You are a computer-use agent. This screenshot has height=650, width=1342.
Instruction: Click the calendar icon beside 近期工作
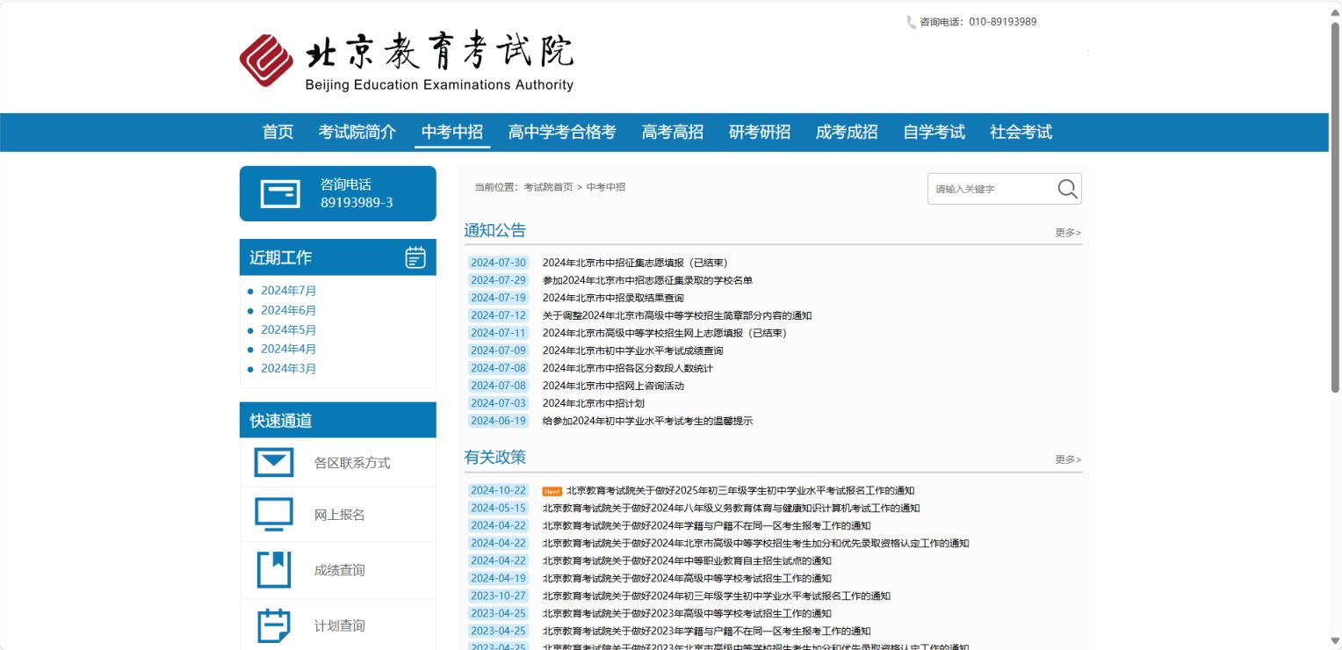pos(415,257)
